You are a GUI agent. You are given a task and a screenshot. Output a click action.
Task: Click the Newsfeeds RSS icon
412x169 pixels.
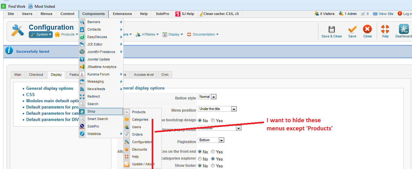click(82, 89)
